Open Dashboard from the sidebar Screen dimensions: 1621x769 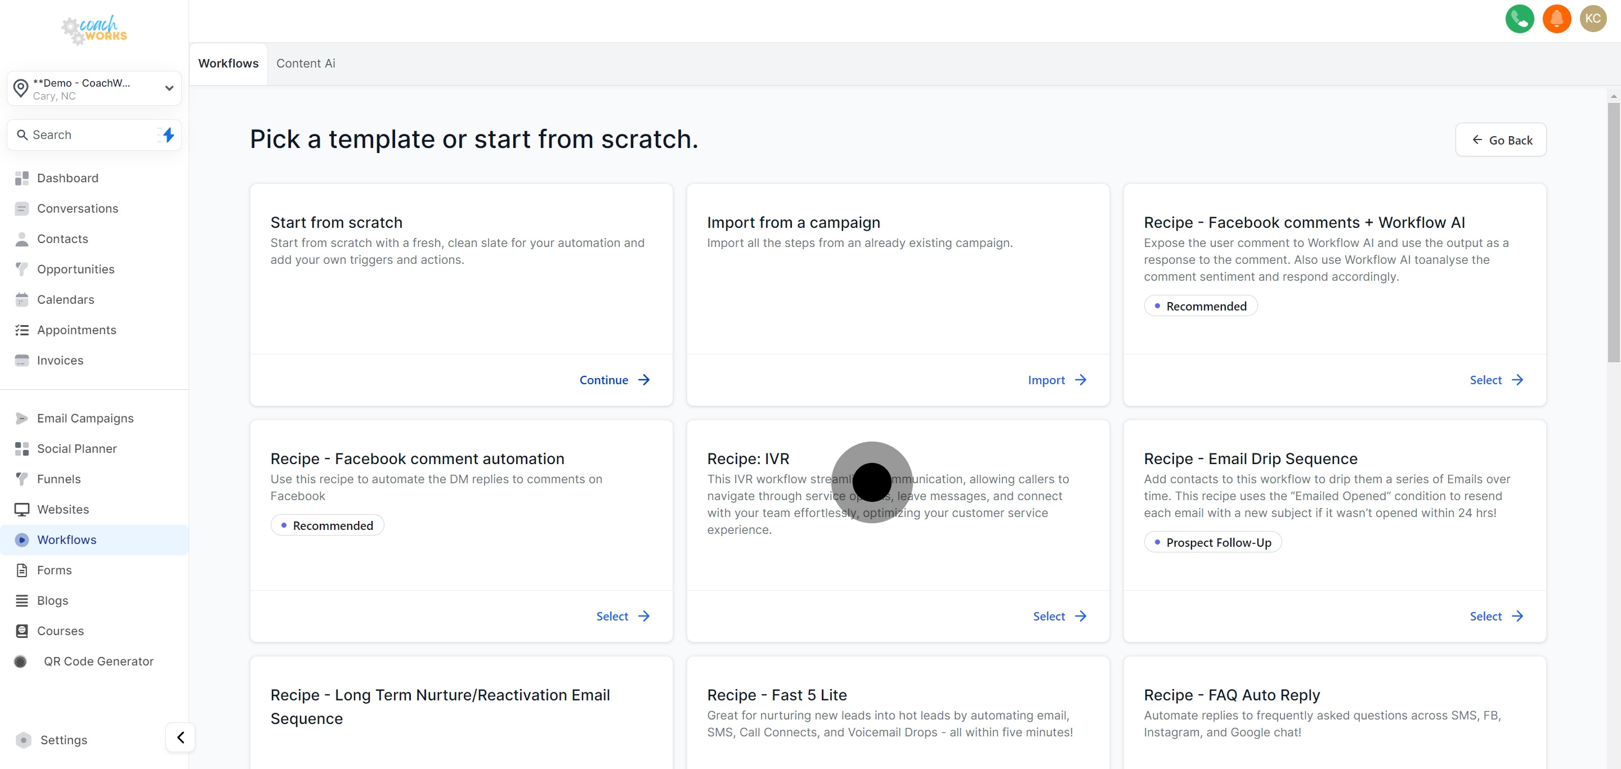68,178
